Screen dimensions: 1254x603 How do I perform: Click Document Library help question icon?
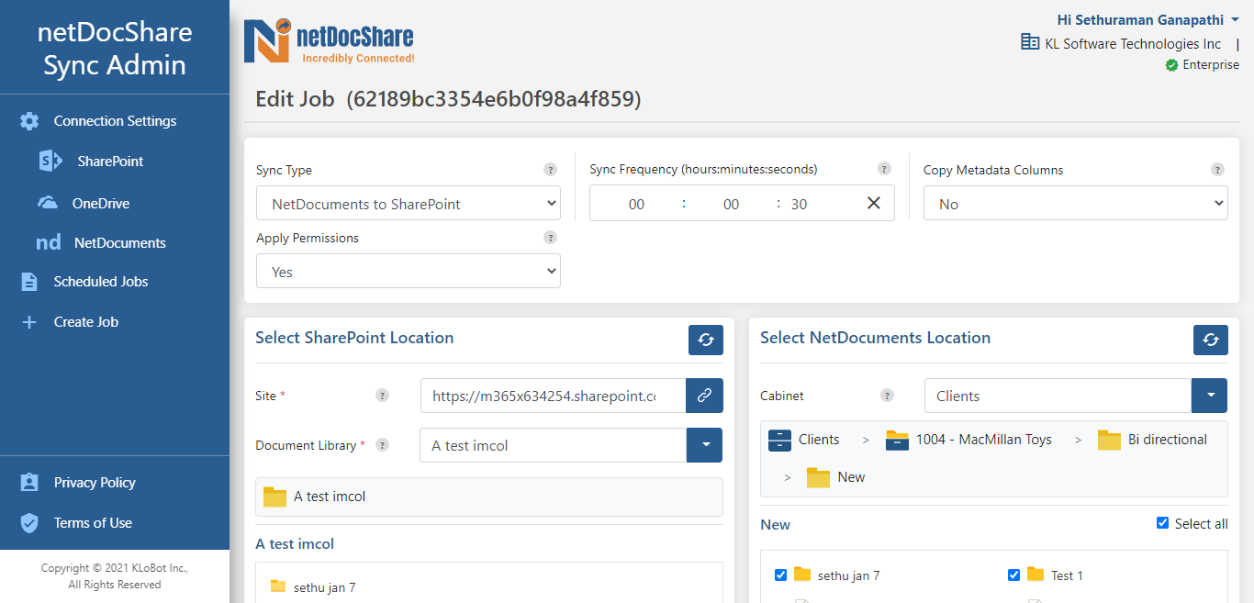click(x=382, y=445)
